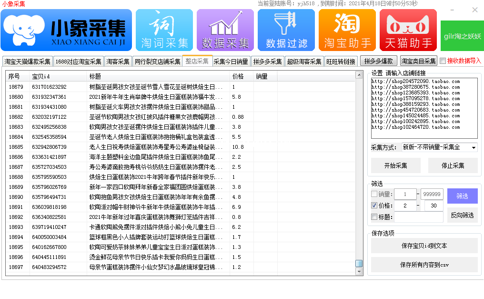Switch to 采集今日销量 tab
The image size is (484, 299).
coord(231,62)
